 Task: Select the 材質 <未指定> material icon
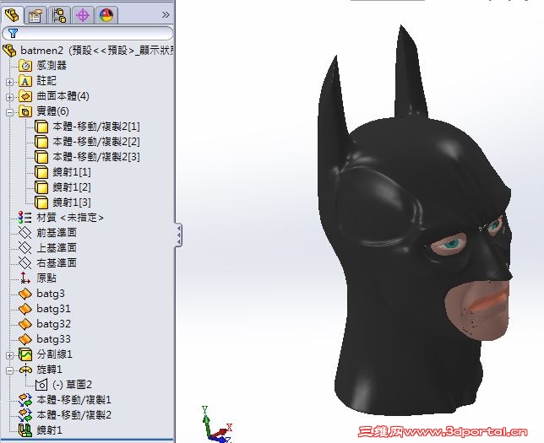pyautogui.click(x=25, y=218)
